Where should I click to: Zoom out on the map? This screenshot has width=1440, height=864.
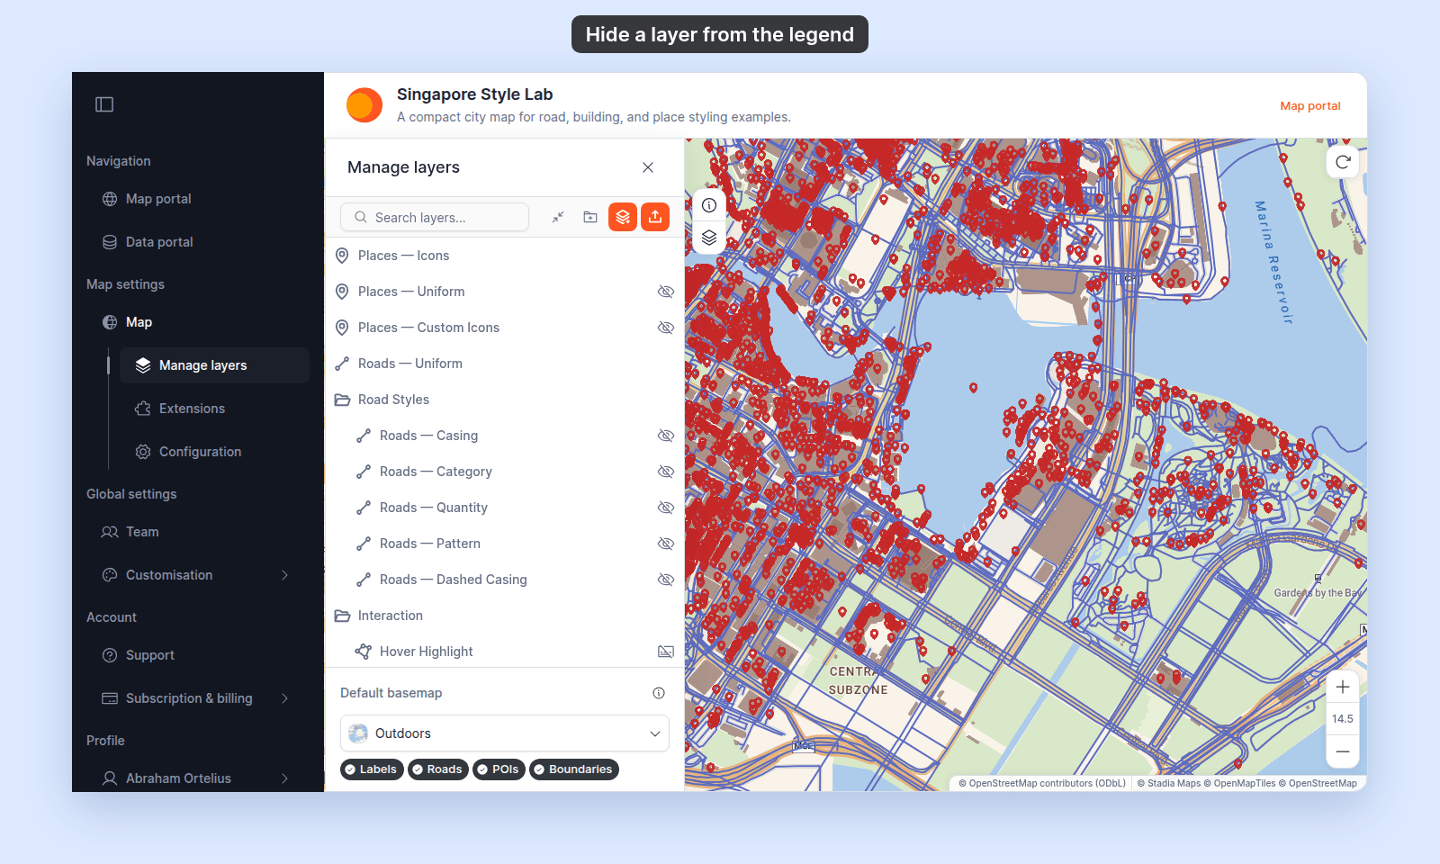point(1343,751)
